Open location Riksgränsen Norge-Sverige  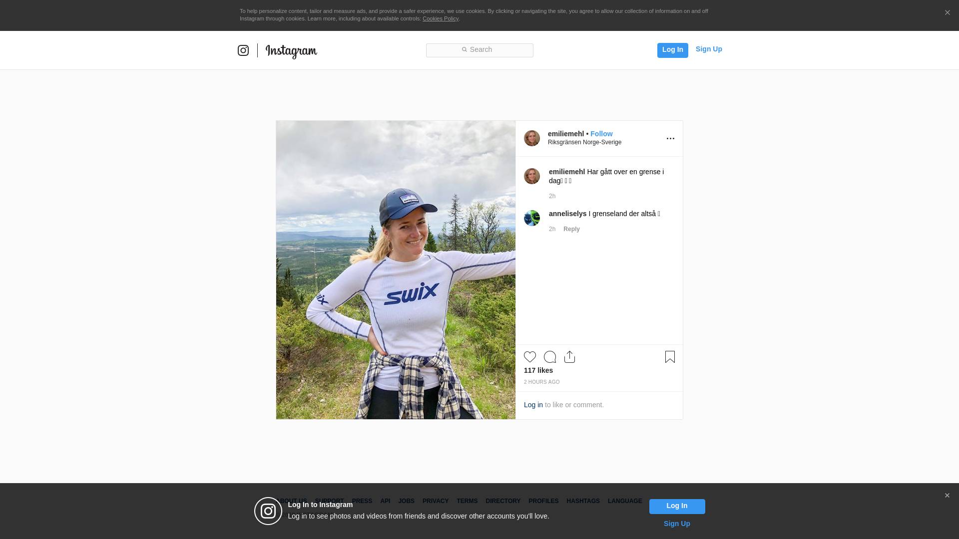[x=584, y=142]
